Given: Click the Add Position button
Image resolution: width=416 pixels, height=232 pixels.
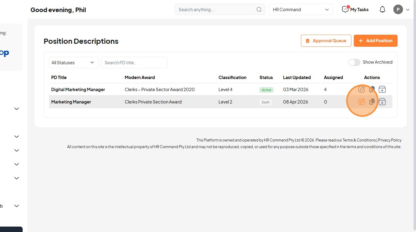Looking at the screenshot, I should (x=376, y=41).
